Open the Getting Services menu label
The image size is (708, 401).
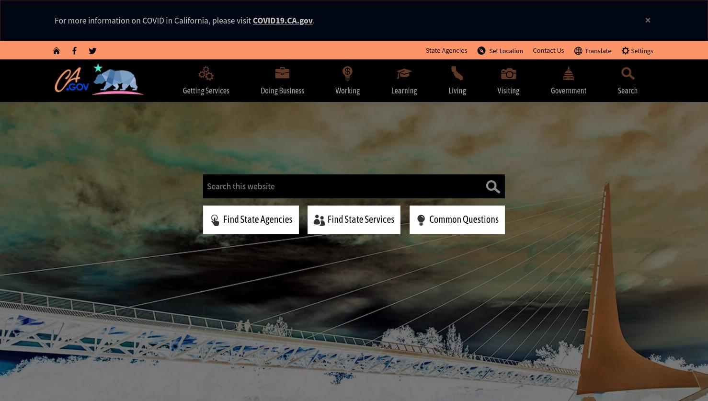click(x=206, y=91)
